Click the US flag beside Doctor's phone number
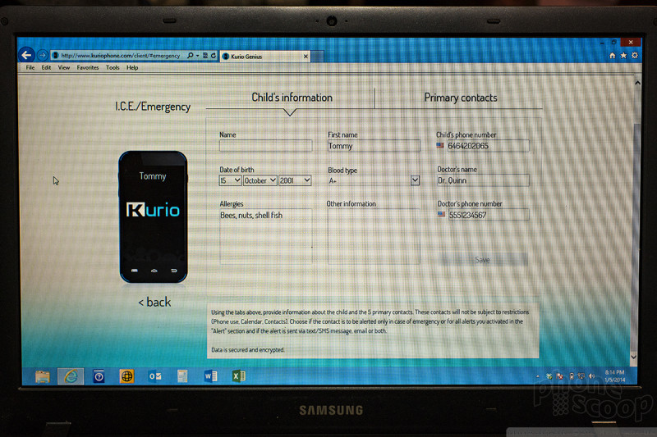 click(441, 214)
